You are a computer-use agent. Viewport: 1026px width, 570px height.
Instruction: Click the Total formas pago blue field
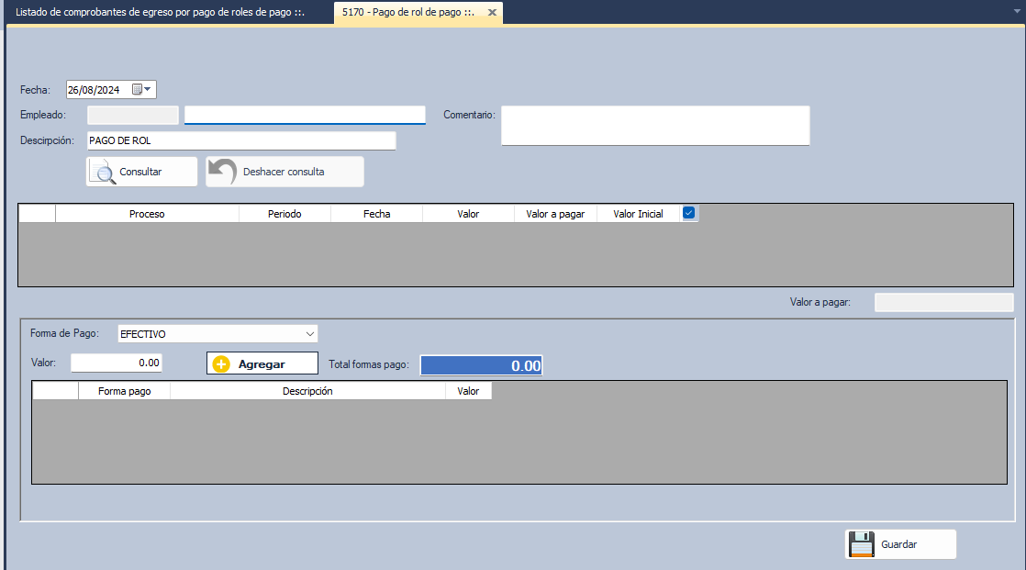tap(481, 365)
